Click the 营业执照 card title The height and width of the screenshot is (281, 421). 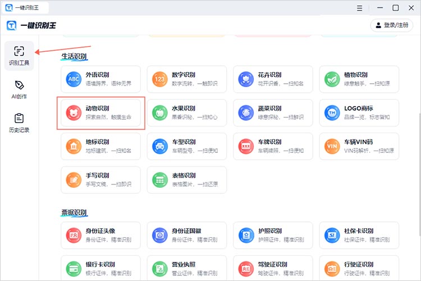[x=184, y=264]
